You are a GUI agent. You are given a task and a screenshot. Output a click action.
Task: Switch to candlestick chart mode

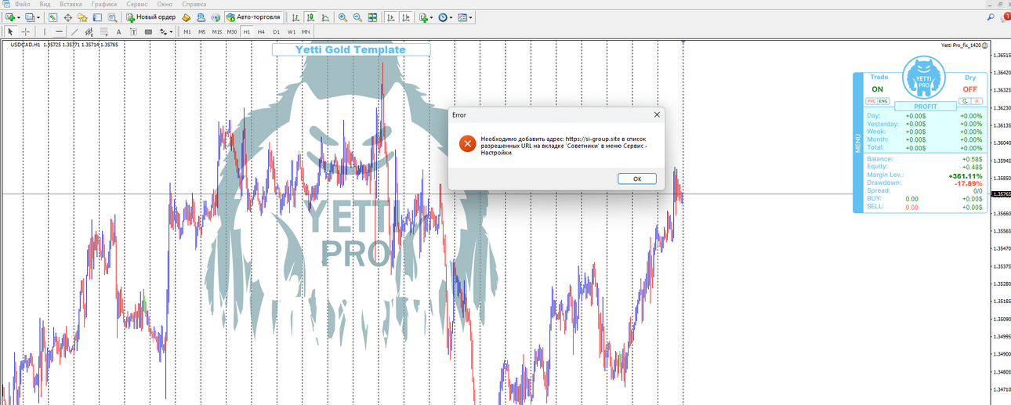point(311,17)
